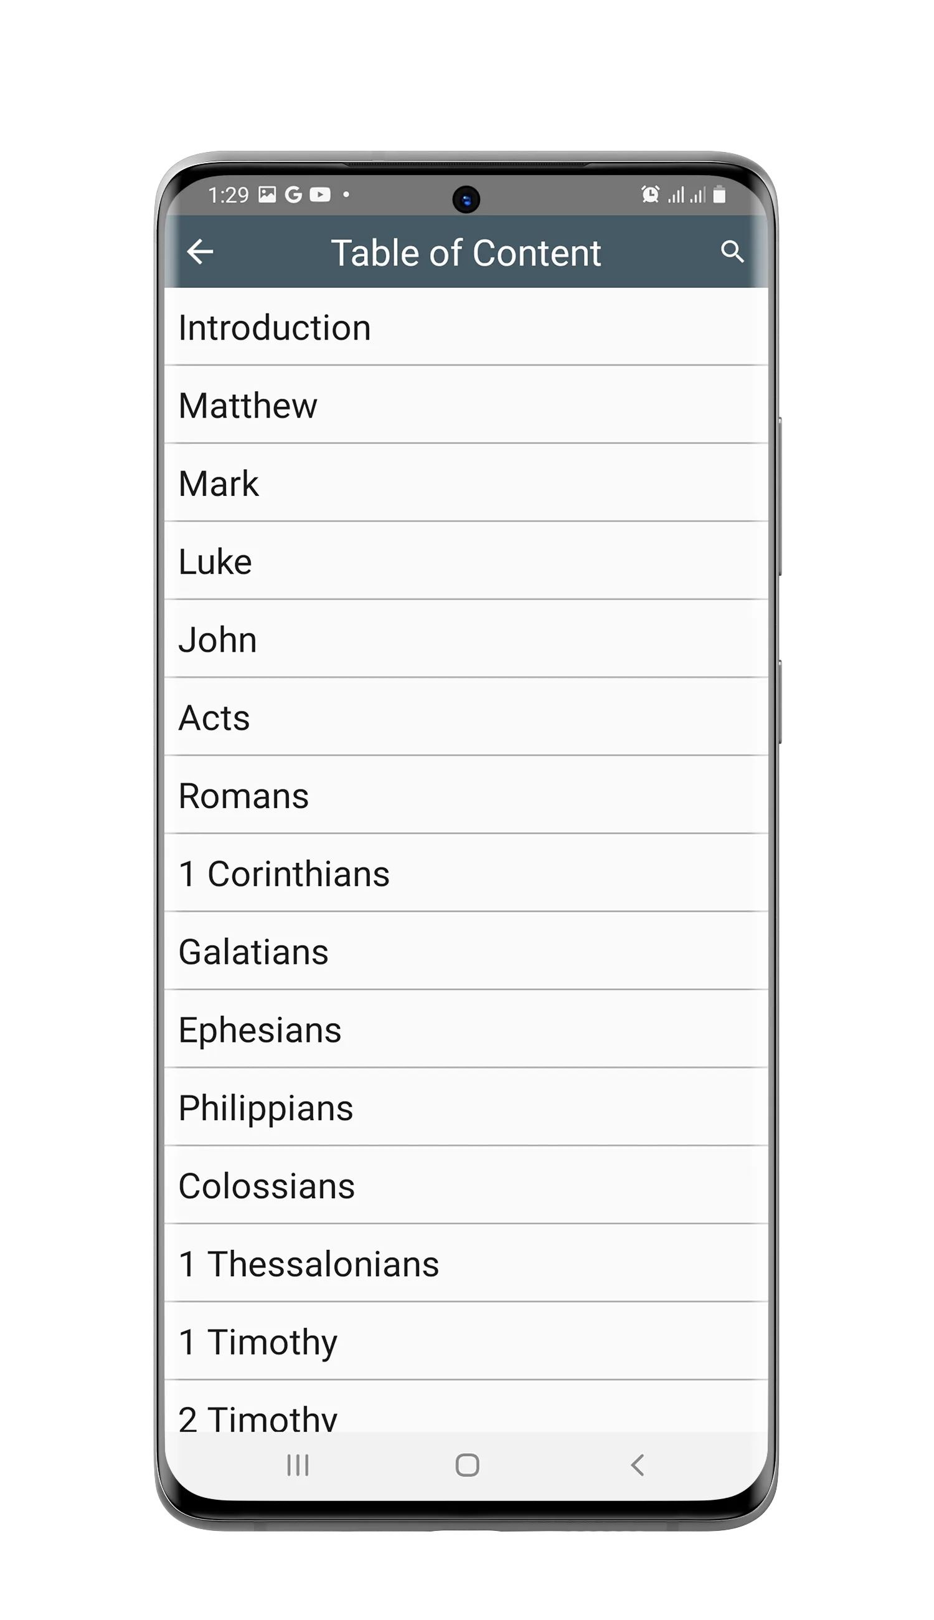This screenshot has width=934, height=1620.
Task: Tap the YouTube notification icon
Action: 320,194
